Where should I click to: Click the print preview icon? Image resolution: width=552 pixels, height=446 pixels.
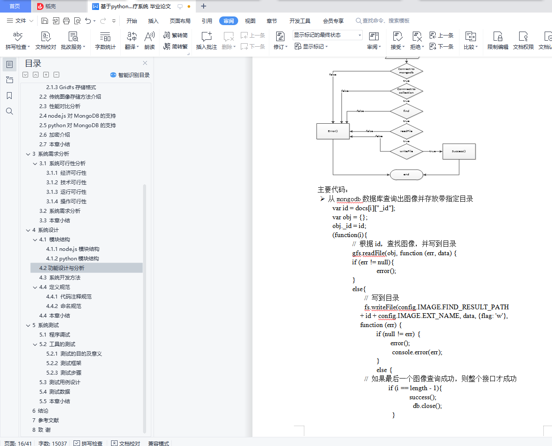pyautogui.click(x=77, y=21)
